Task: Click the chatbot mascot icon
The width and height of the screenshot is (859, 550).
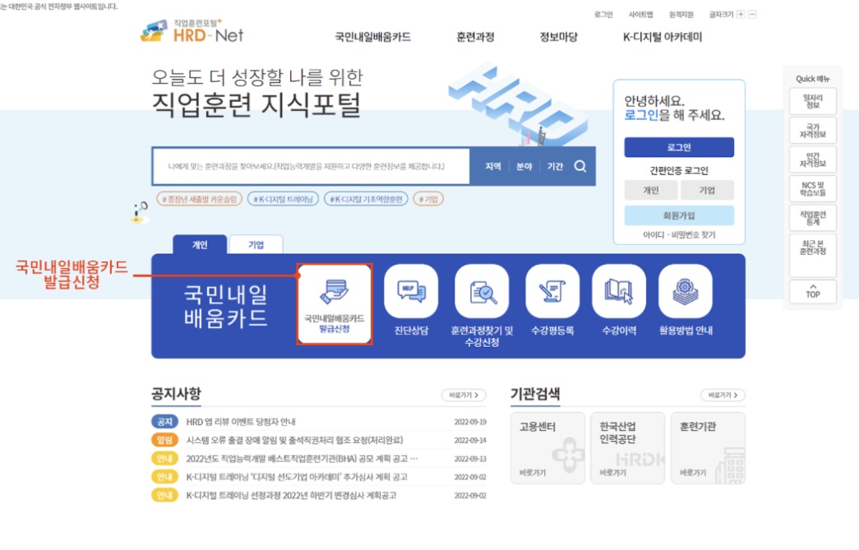Action: point(139,213)
